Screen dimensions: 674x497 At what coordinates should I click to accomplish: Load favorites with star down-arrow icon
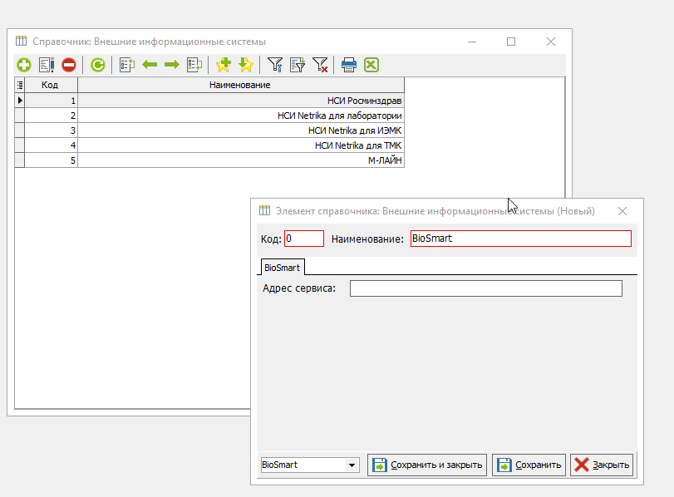246,65
